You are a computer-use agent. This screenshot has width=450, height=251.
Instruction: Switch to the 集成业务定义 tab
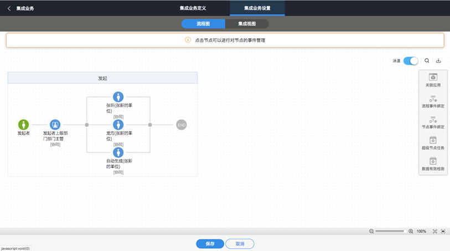[193, 8]
